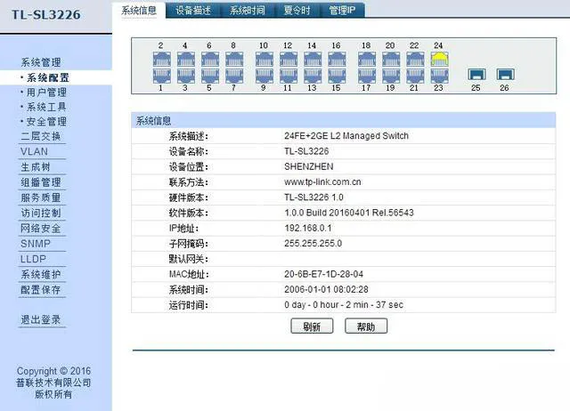Click port 17 icon
This screenshot has height=411, width=570.
coord(367,76)
